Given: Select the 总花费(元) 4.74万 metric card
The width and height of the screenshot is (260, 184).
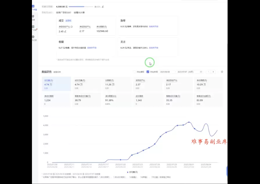Looking at the screenshot, I should pos(56,84).
